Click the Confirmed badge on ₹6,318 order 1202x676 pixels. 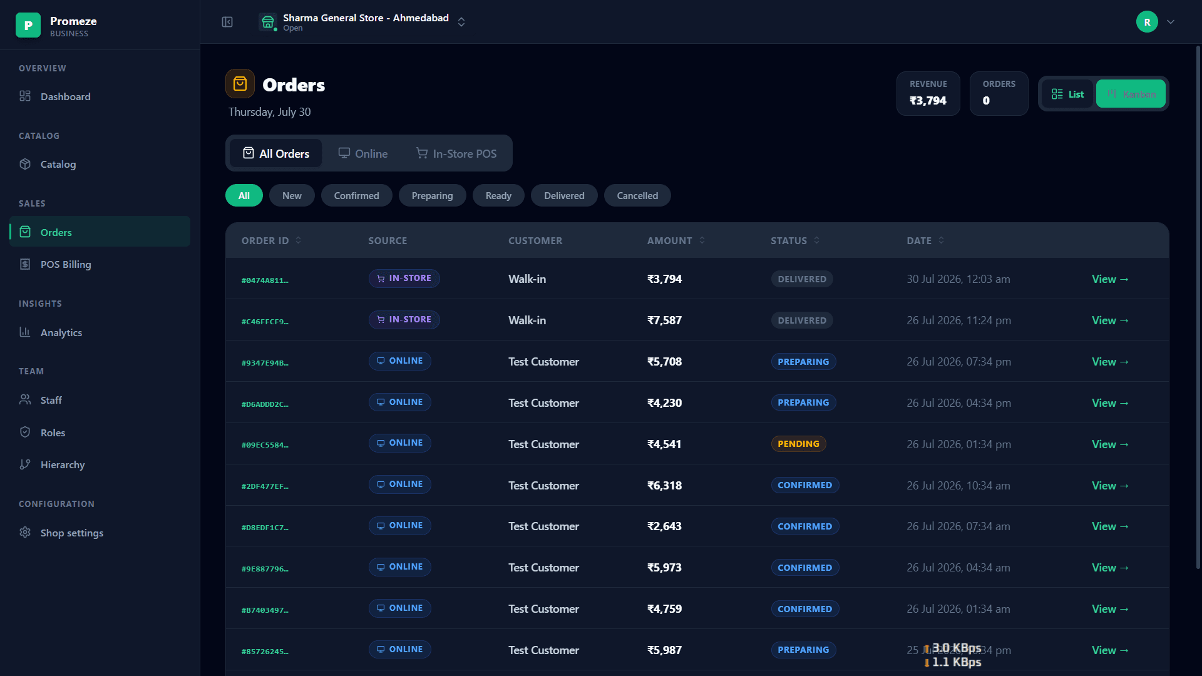tap(805, 485)
